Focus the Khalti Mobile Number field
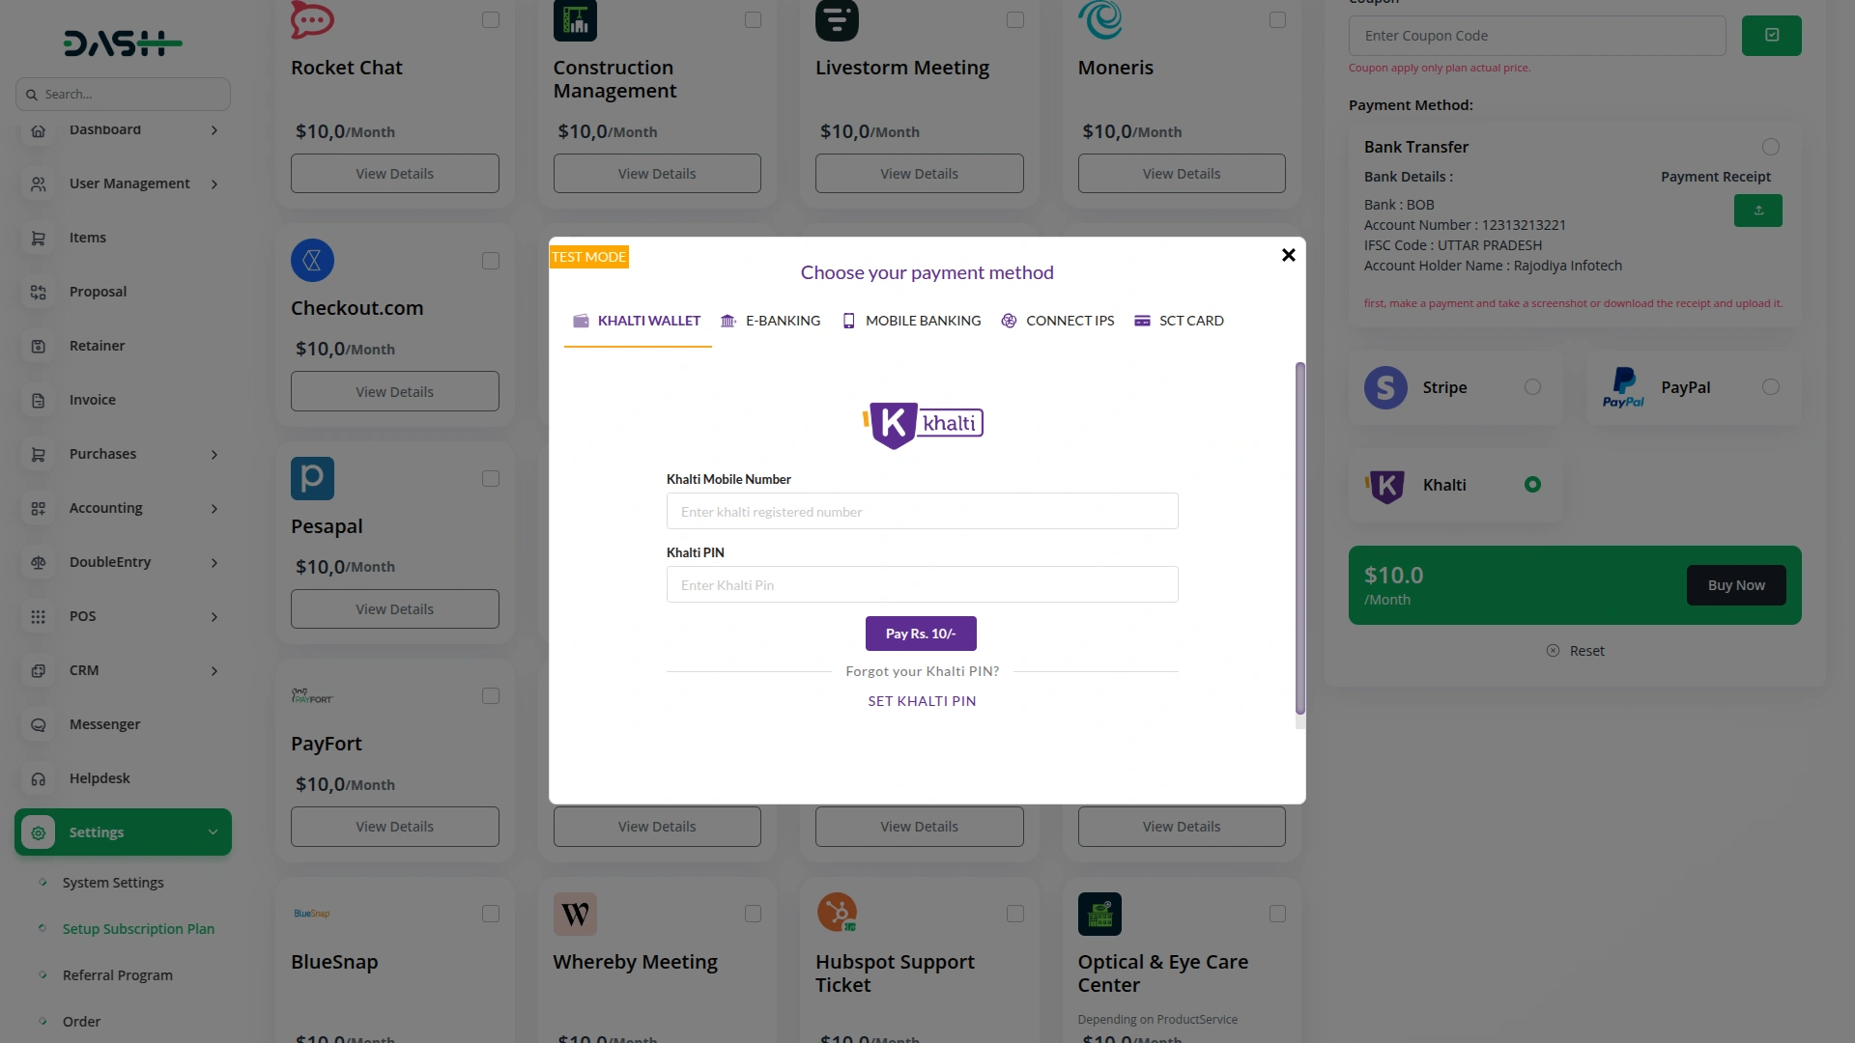 coord(922,512)
